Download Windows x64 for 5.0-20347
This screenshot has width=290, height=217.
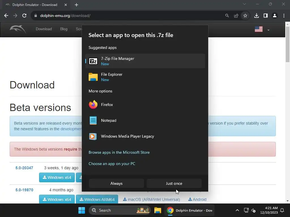tap(57, 177)
